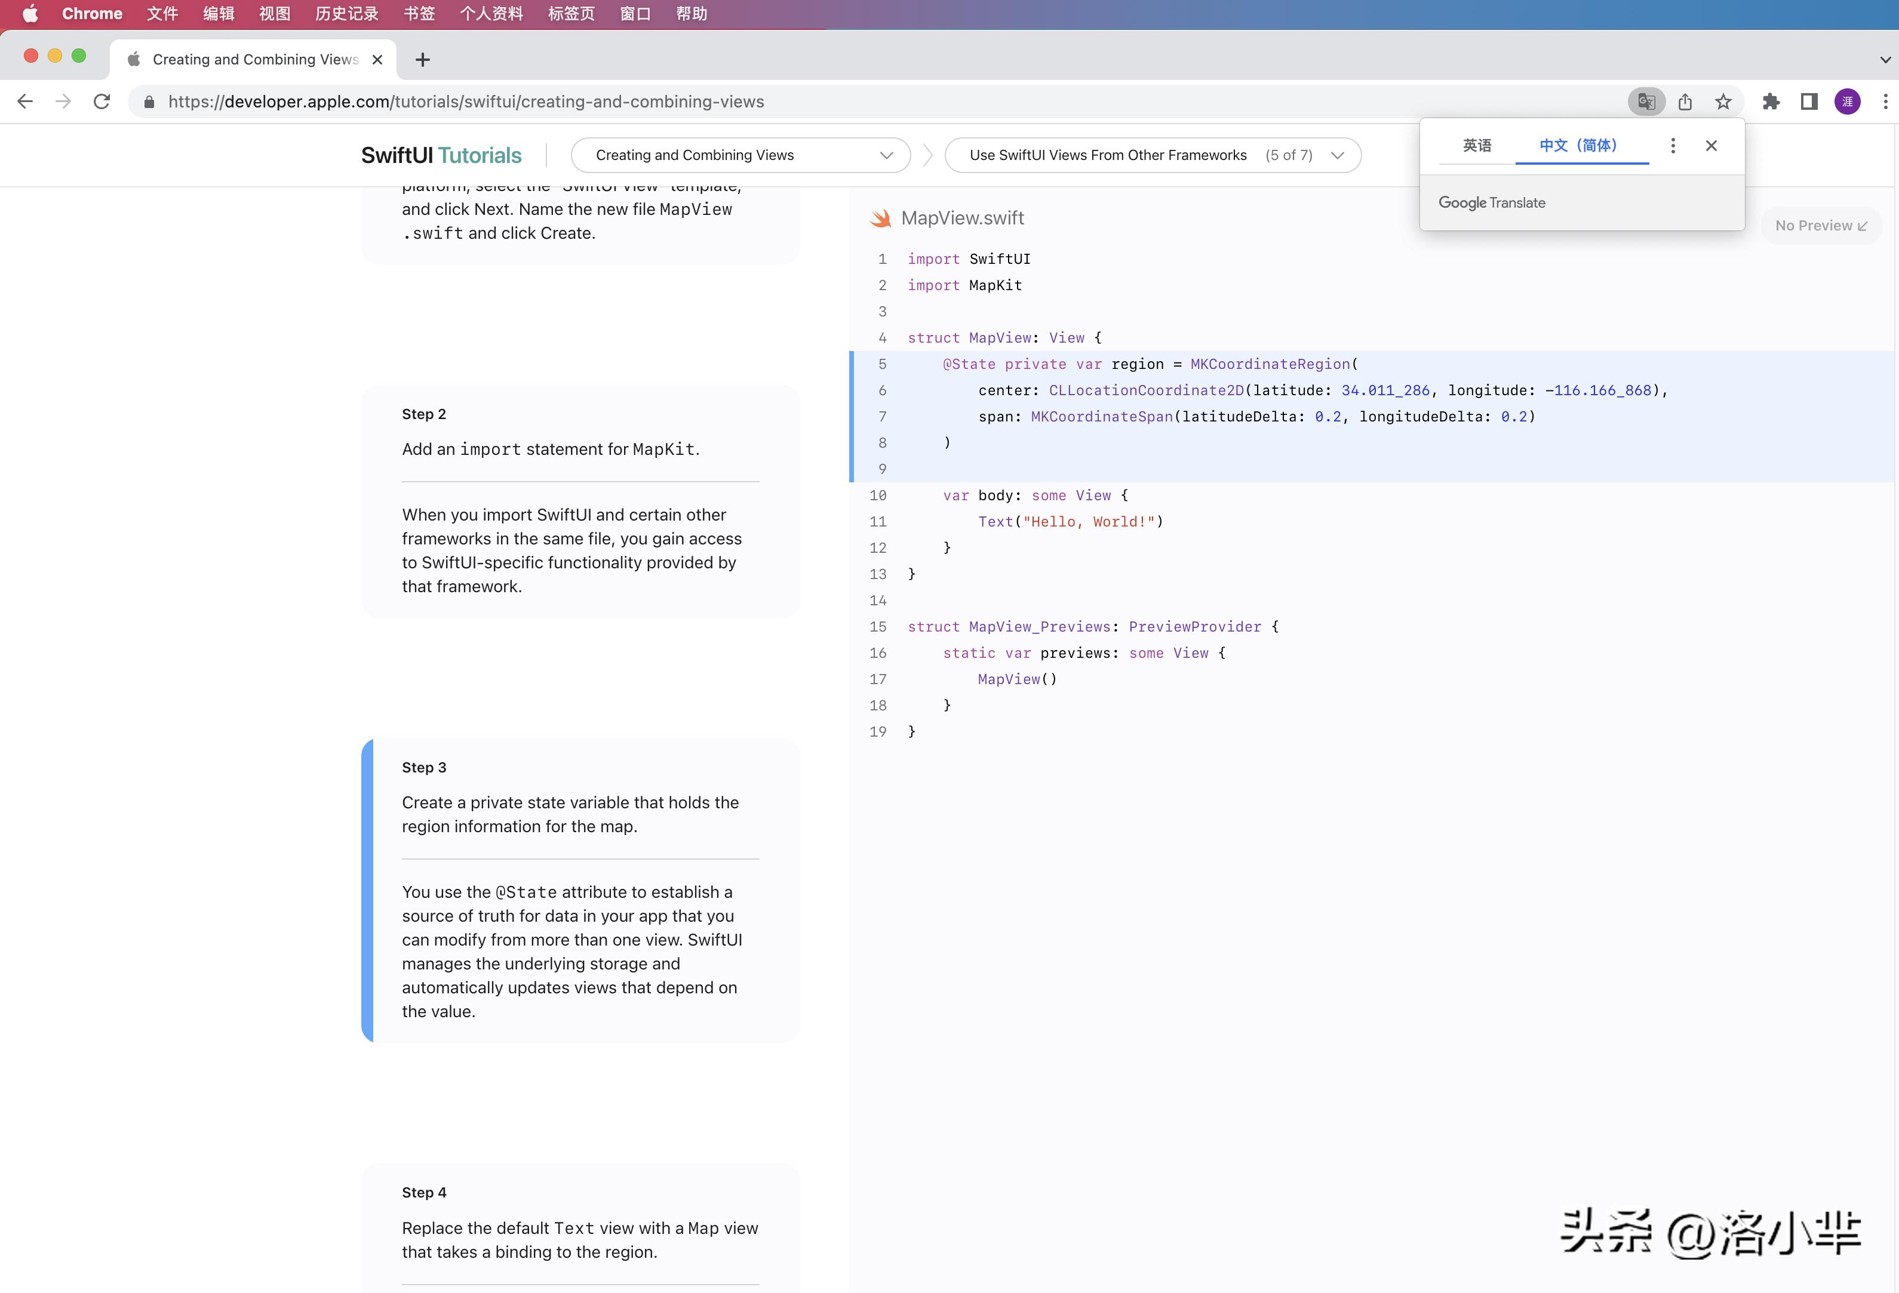The height and width of the screenshot is (1293, 1899).
Task: Open the 书签 menu
Action: (x=419, y=14)
